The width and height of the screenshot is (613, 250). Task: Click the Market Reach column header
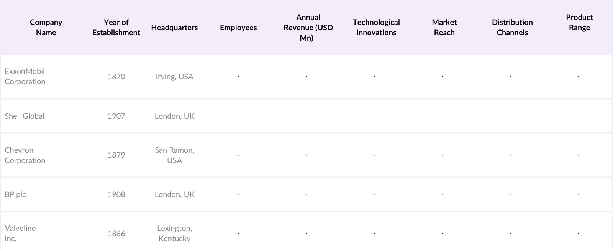[x=444, y=27]
